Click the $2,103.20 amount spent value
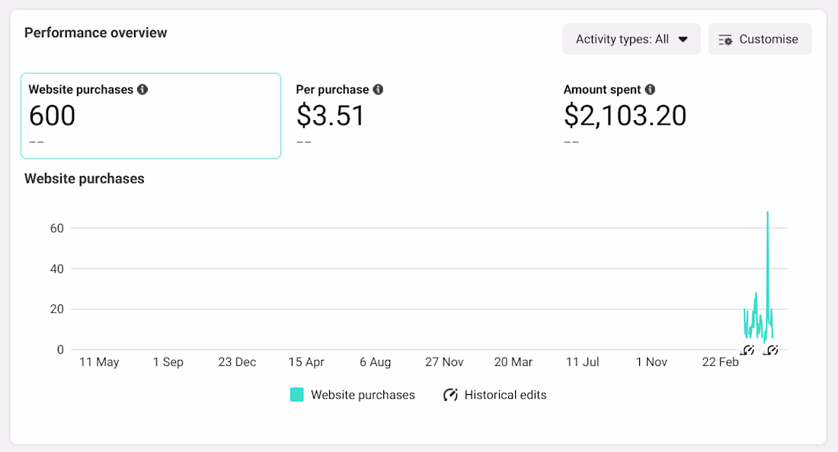Image resolution: width=838 pixels, height=452 pixels. [x=625, y=116]
